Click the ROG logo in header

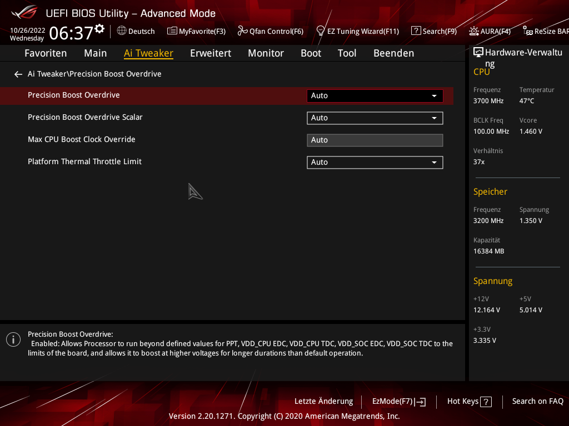tap(24, 13)
